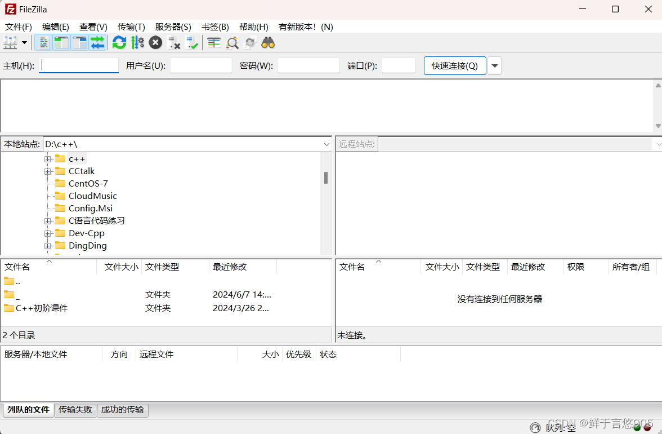Expand the DingDing folder node
662x434 pixels.
tap(47, 246)
